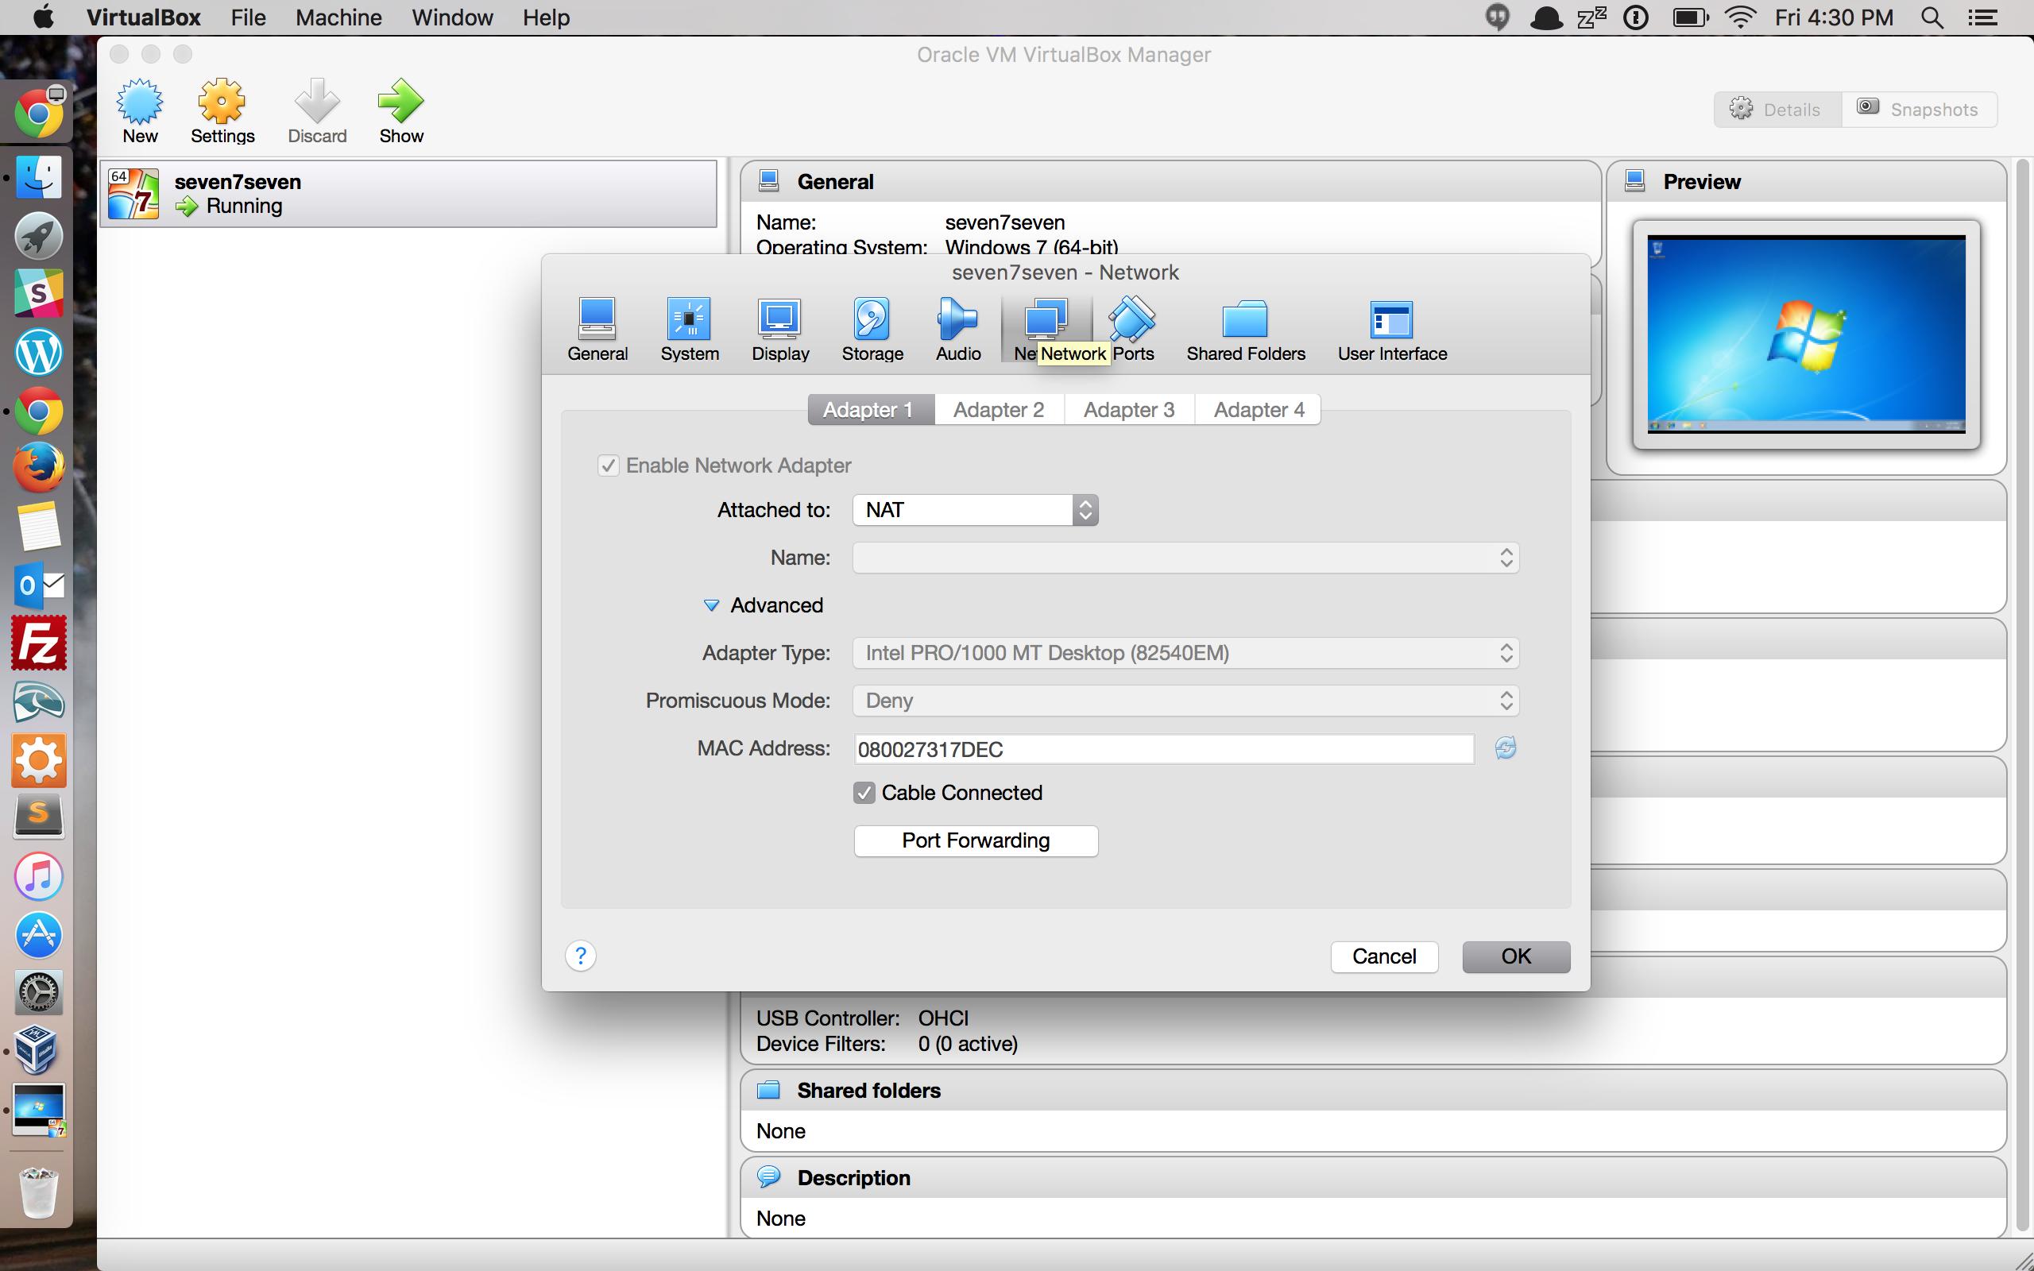Select the Audio settings icon
The height and width of the screenshot is (1271, 2034).
[x=957, y=328]
